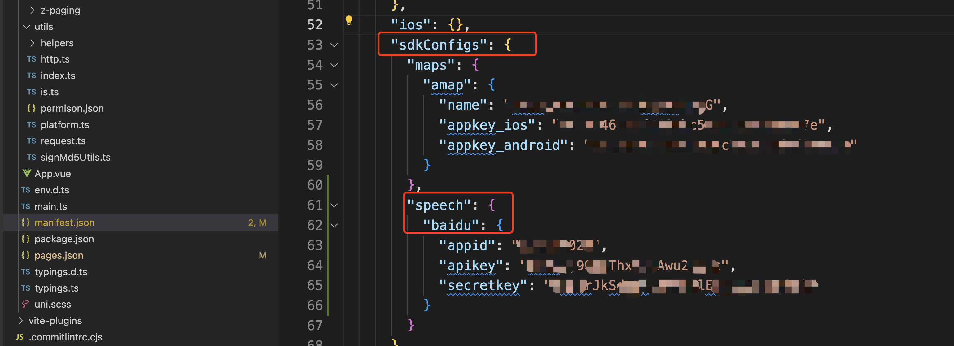
Task: Click line number 64 in gutter
Action: pyautogui.click(x=314, y=265)
